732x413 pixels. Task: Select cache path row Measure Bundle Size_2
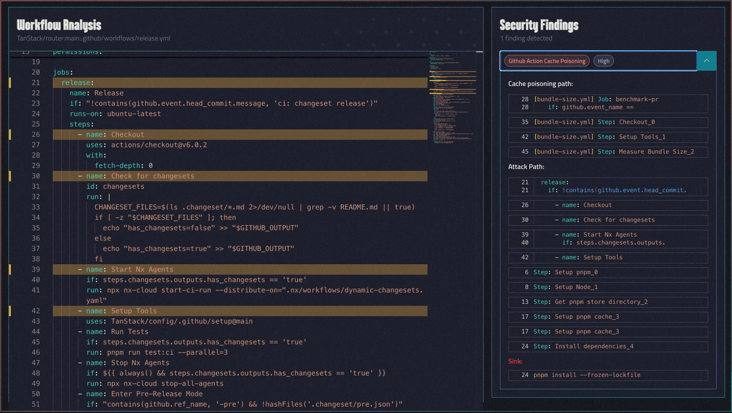click(x=608, y=152)
